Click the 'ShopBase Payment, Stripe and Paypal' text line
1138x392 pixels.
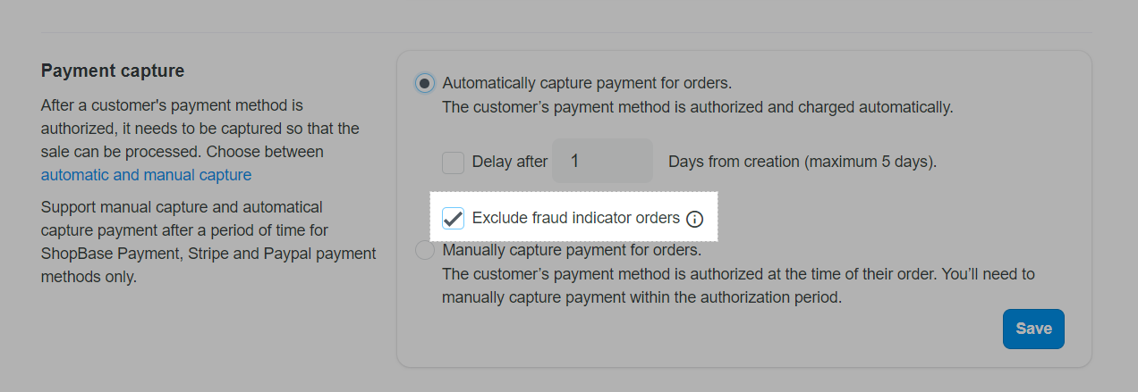pos(208,254)
